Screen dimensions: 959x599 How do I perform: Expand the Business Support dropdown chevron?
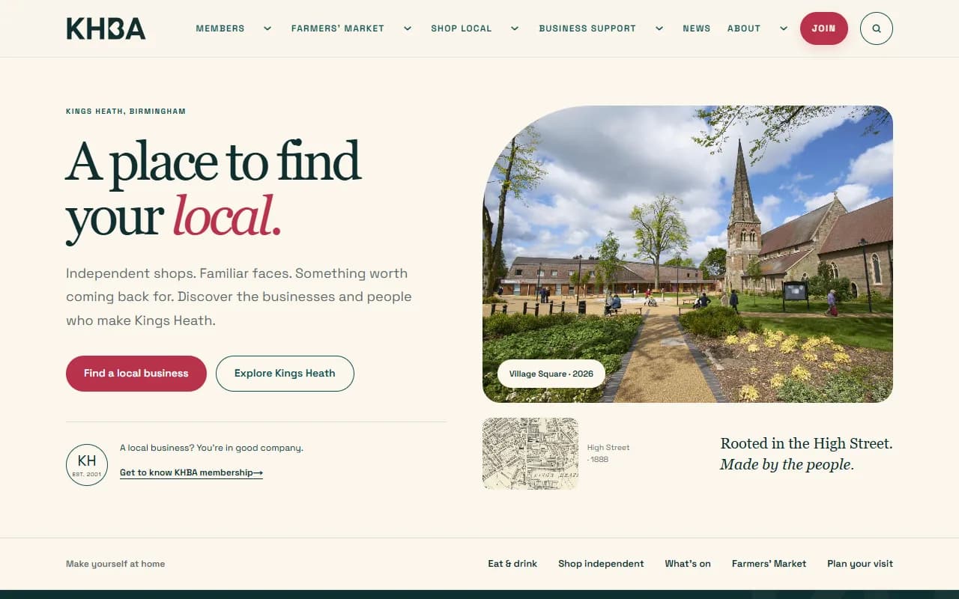[x=659, y=28]
